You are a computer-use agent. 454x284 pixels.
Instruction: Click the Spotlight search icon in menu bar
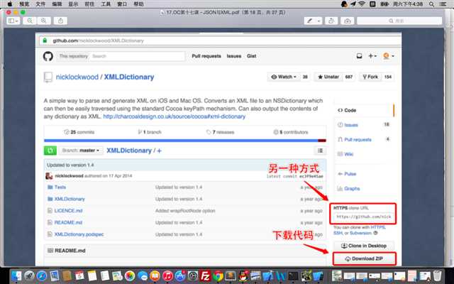point(431,4)
